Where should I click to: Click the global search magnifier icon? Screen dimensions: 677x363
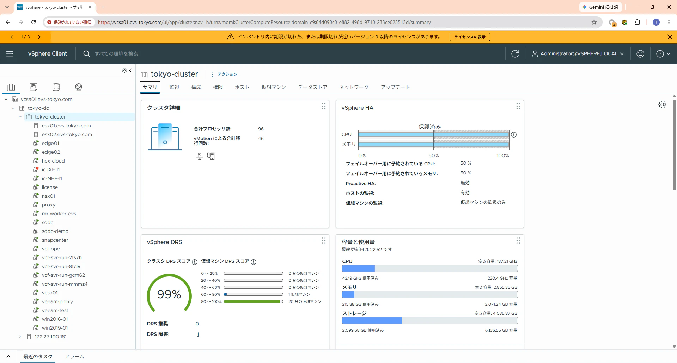click(86, 54)
